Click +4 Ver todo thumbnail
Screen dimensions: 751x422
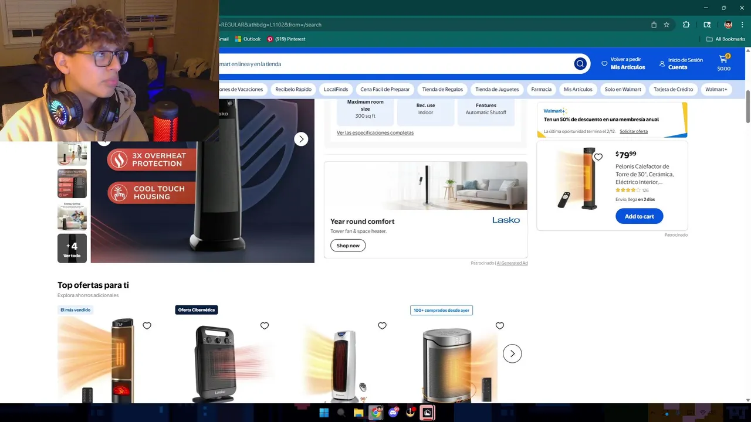pyautogui.click(x=72, y=248)
